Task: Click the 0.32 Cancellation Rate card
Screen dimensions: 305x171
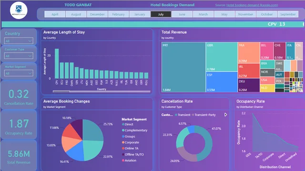Action: [19, 95]
